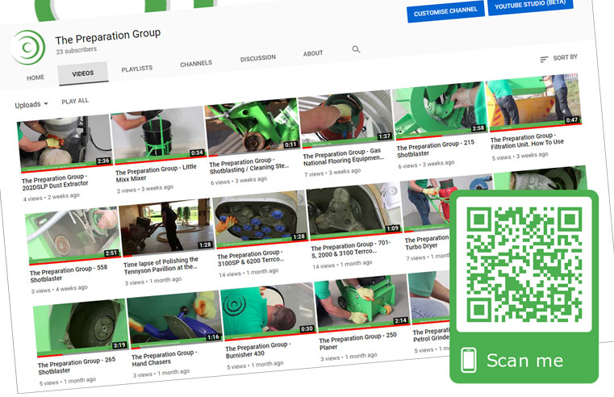Switch to the HOME tab
The image size is (614, 397).
(x=36, y=77)
